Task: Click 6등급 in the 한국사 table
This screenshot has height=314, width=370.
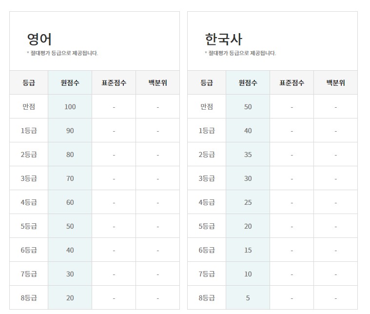Action: click(x=207, y=250)
